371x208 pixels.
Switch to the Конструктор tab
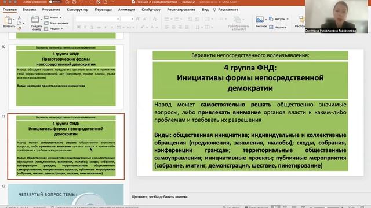click(77, 10)
